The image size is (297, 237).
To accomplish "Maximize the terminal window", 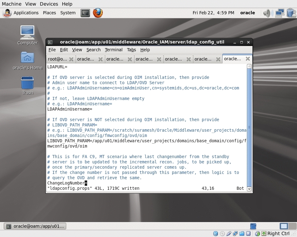I will click(x=242, y=42).
